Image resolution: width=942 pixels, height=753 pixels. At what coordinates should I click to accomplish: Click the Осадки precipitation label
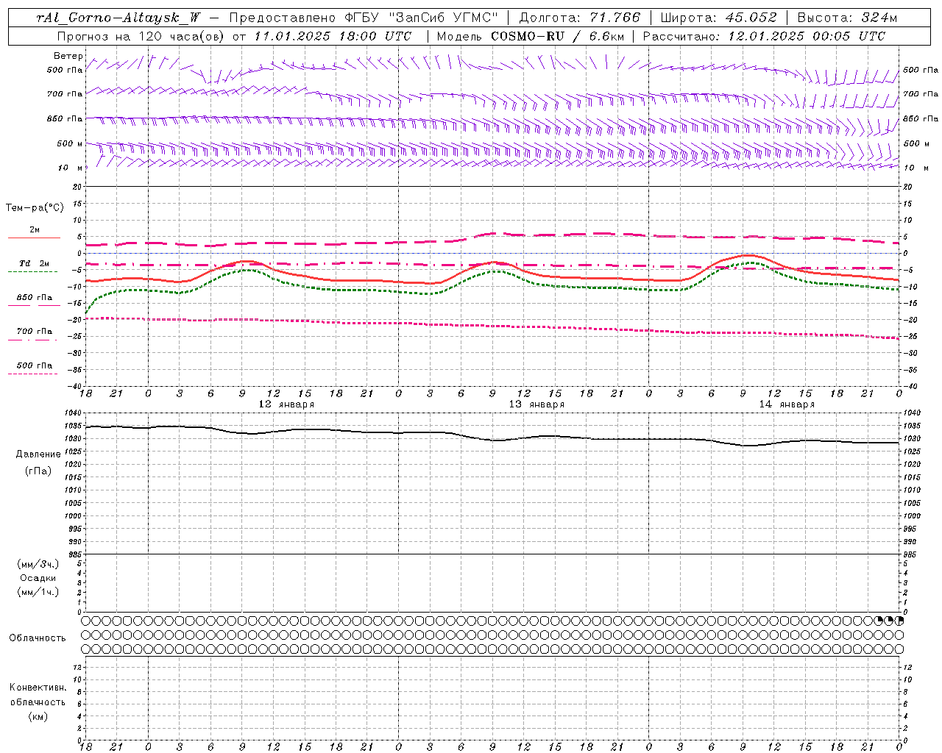[x=38, y=578]
